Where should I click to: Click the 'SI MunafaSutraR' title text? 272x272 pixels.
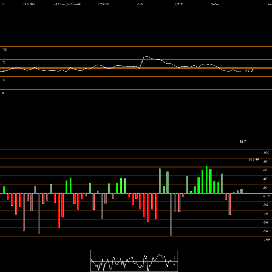tap(67, 4)
